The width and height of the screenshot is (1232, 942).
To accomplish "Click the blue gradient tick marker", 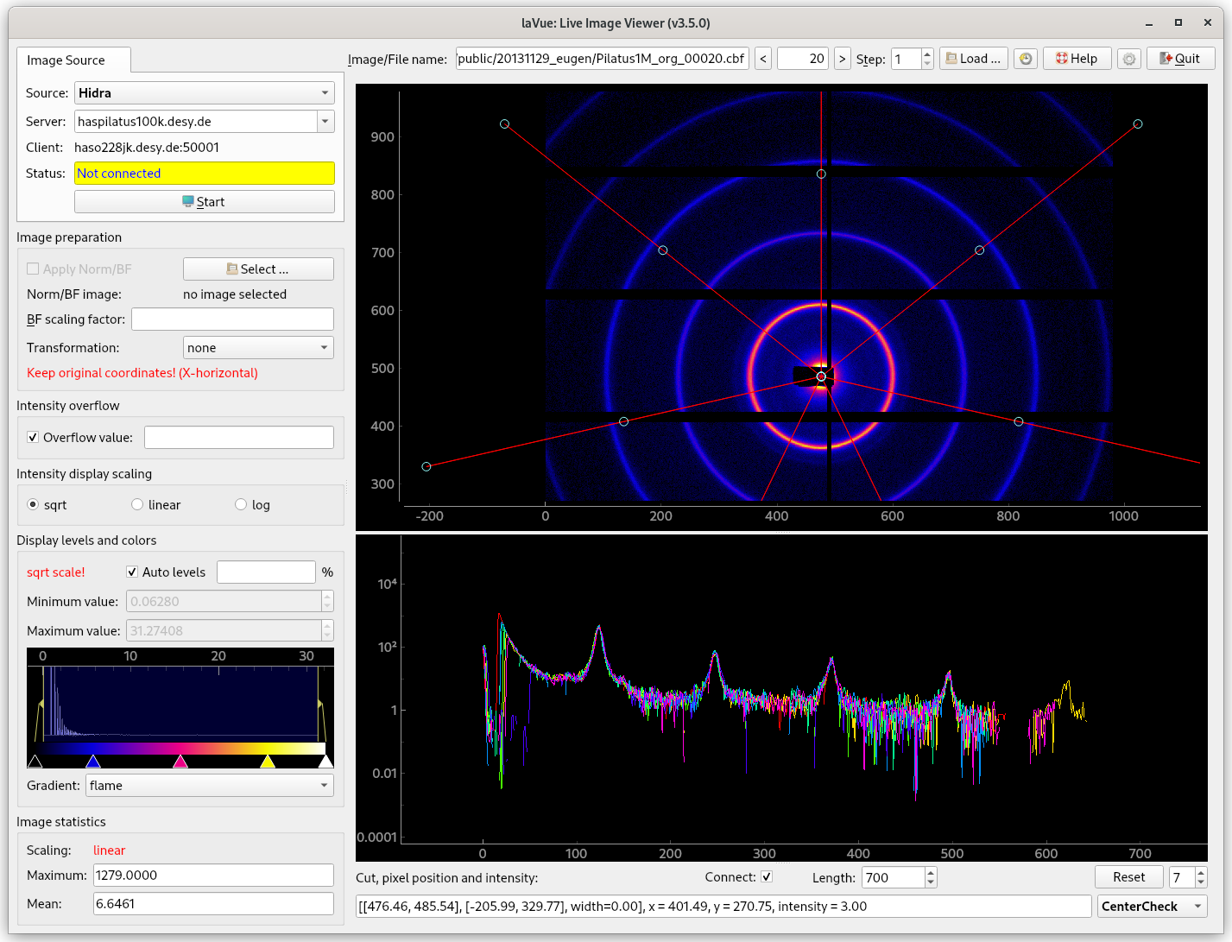I will pos(93,762).
